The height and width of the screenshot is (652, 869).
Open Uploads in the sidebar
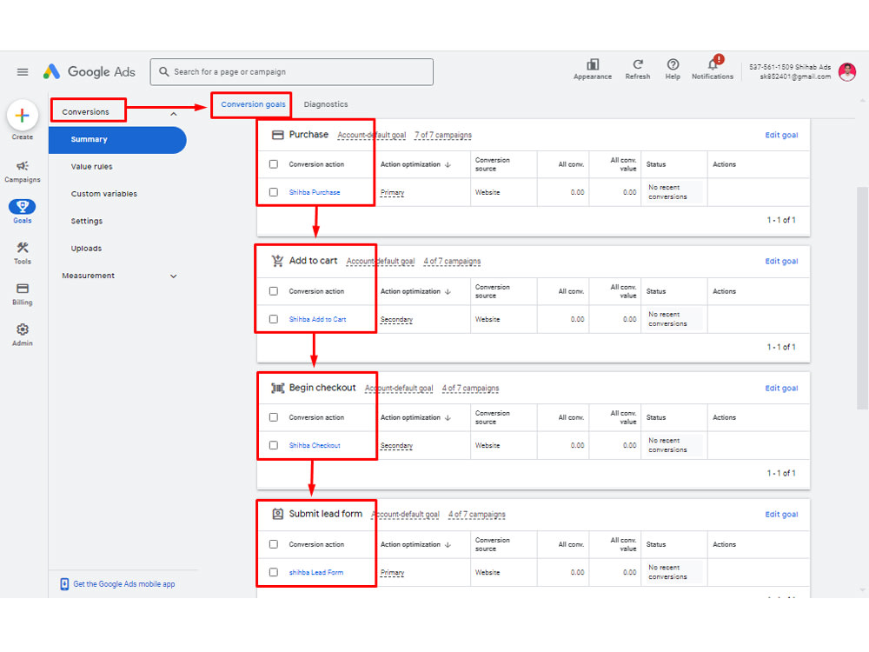coord(86,249)
